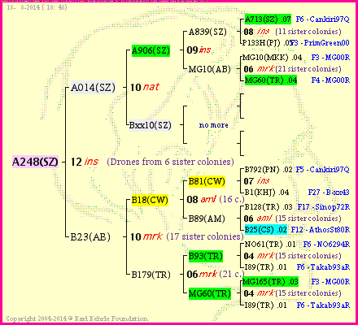Click 04 mrk label below NO61(TR)
The height and width of the screenshot is (325, 358).
292,256
